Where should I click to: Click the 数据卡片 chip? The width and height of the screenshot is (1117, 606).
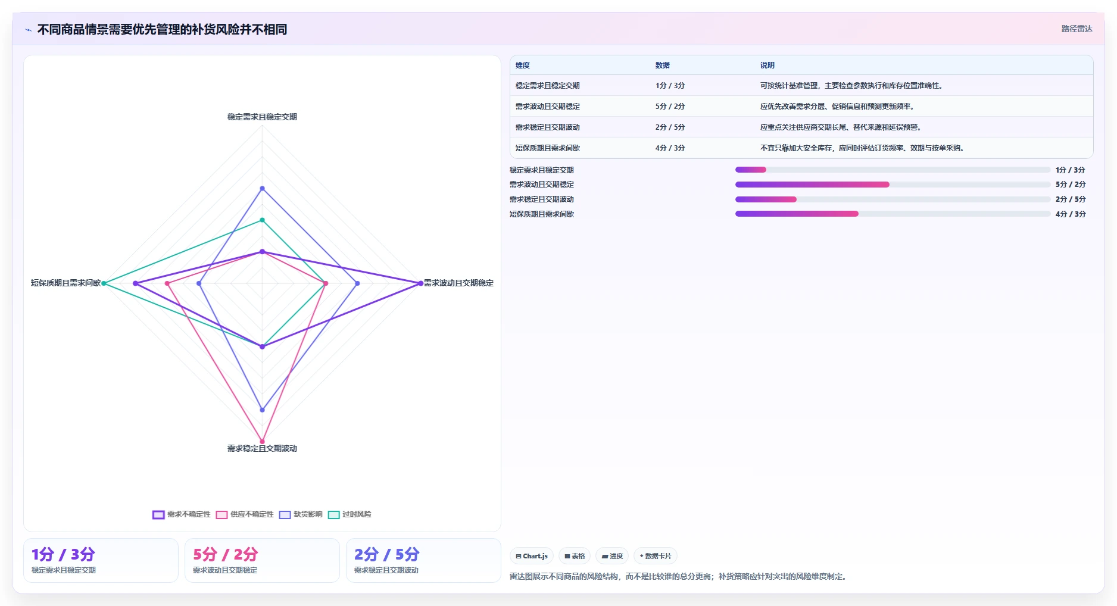coord(656,556)
